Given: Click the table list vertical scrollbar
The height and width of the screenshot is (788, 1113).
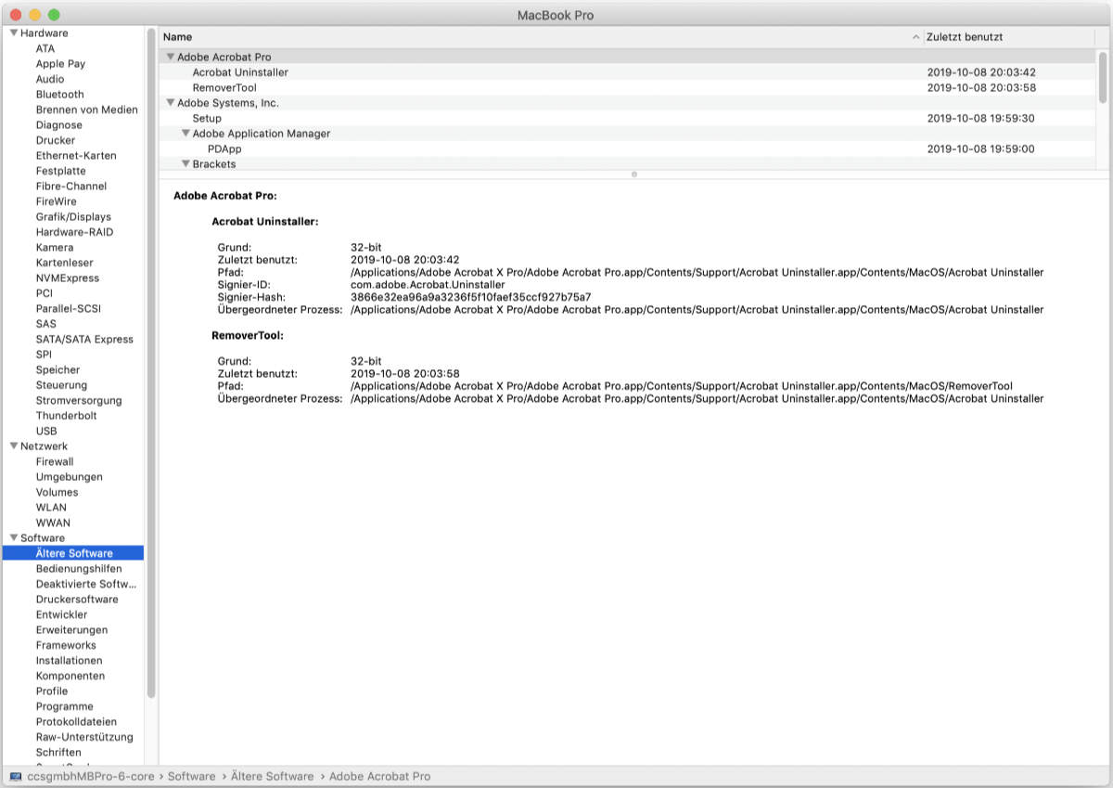Looking at the screenshot, I should click(x=1103, y=76).
